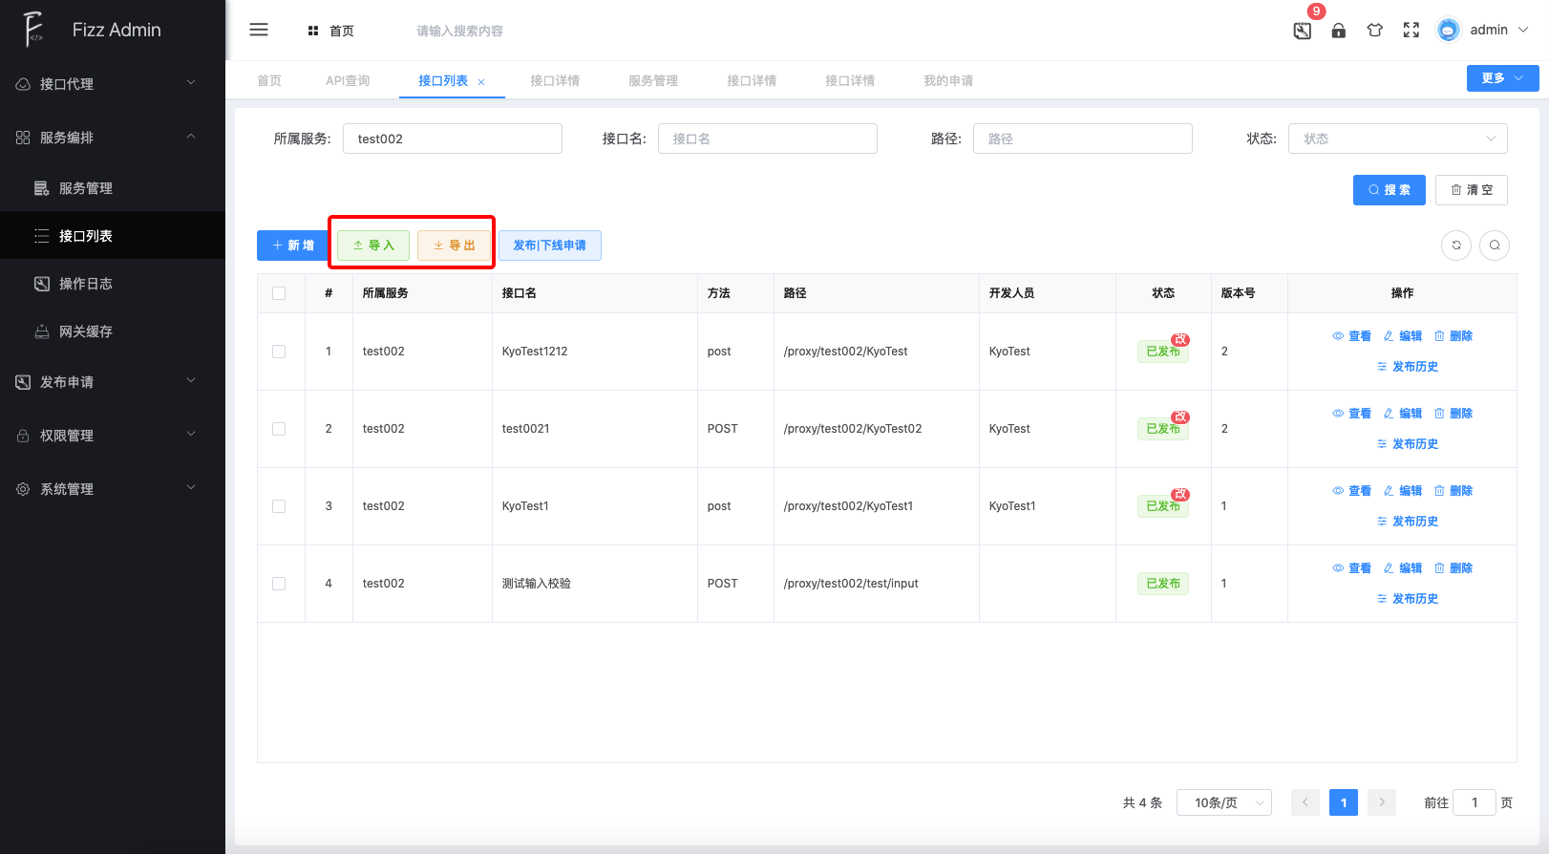Click the 接口名 input field
The height and width of the screenshot is (854, 1549).
tap(767, 139)
